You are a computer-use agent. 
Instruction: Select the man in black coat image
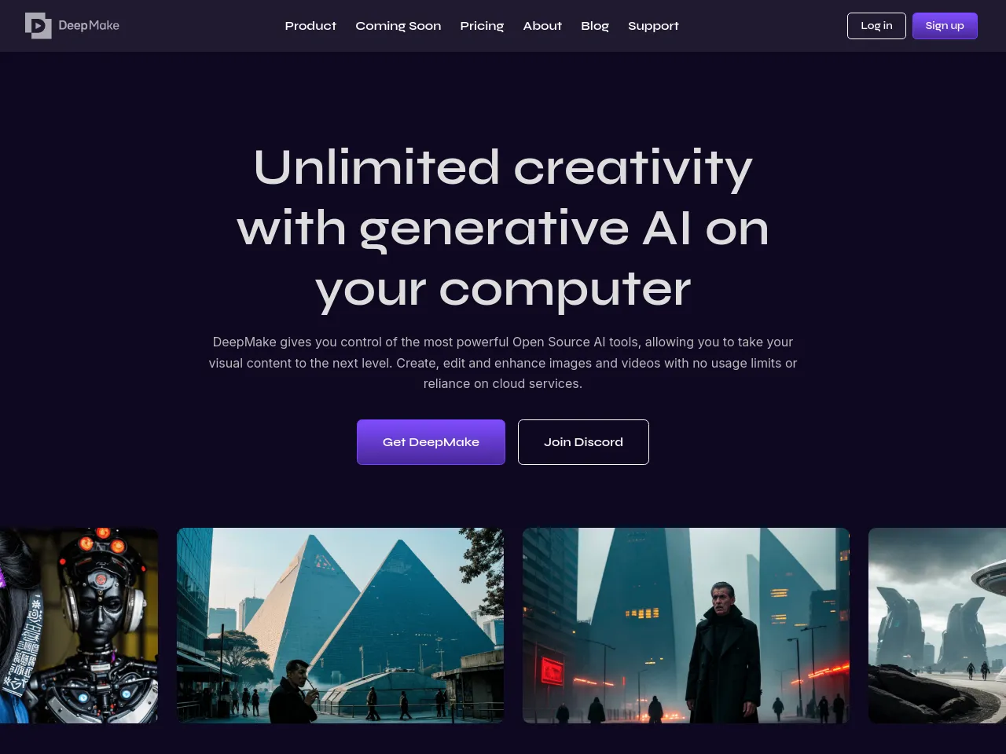[x=686, y=625]
